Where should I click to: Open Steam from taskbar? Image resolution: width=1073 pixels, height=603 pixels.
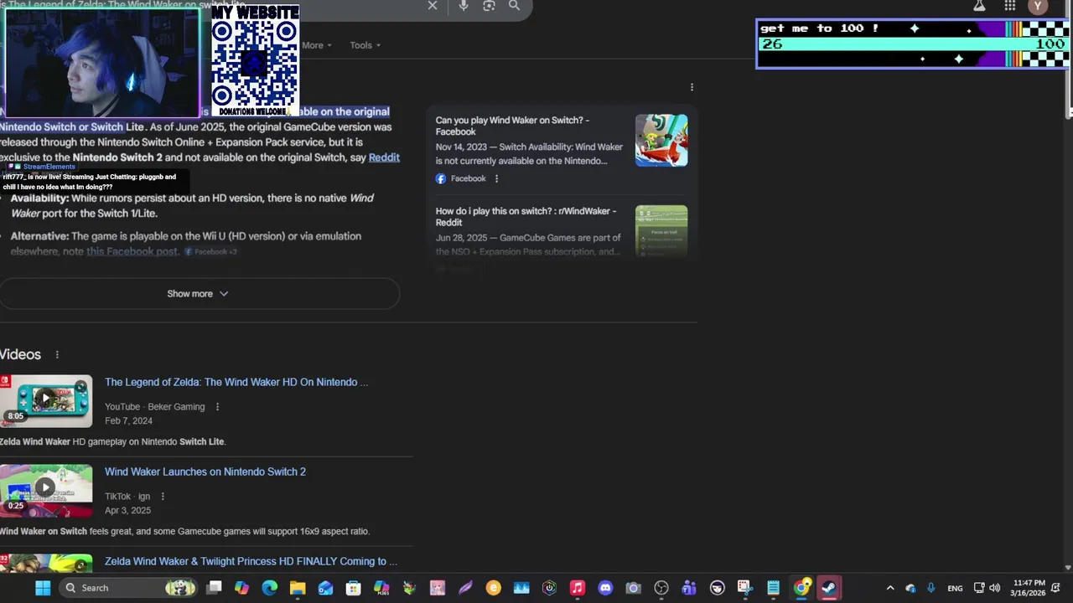[829, 588]
